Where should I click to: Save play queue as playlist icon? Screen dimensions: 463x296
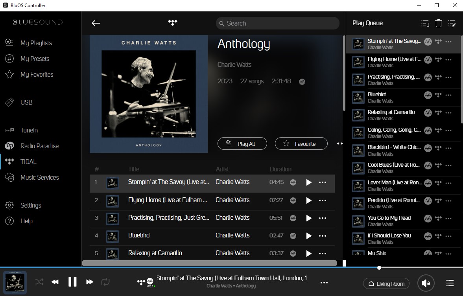click(425, 23)
